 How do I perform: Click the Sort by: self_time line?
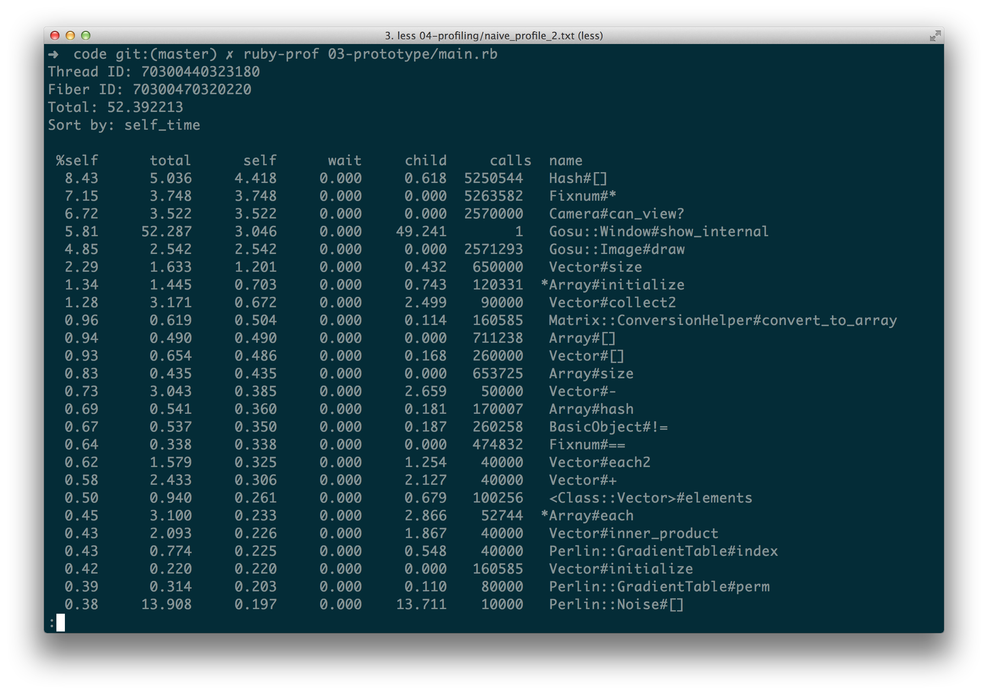click(124, 125)
